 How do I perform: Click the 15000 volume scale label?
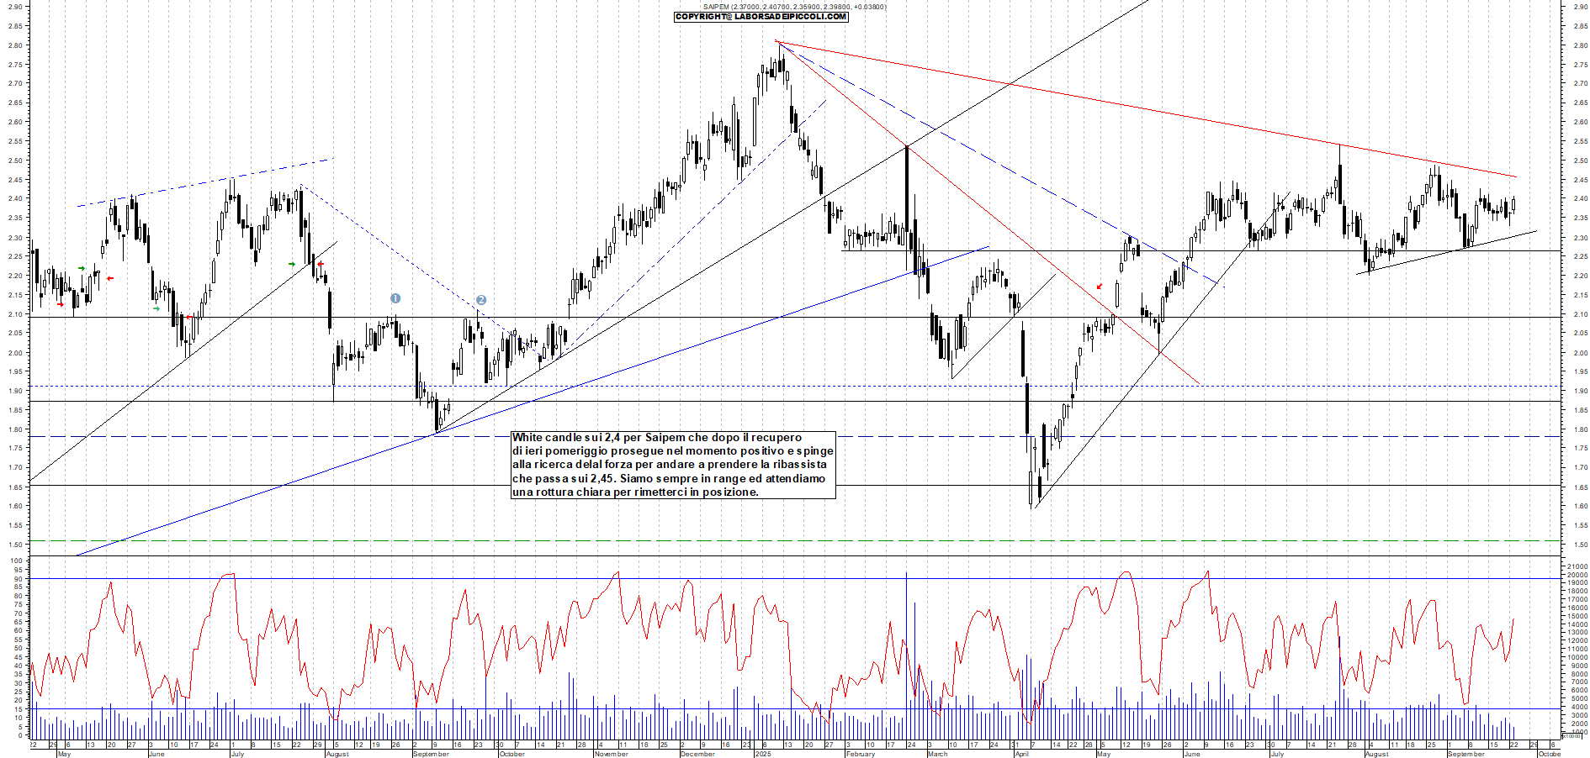click(1577, 617)
